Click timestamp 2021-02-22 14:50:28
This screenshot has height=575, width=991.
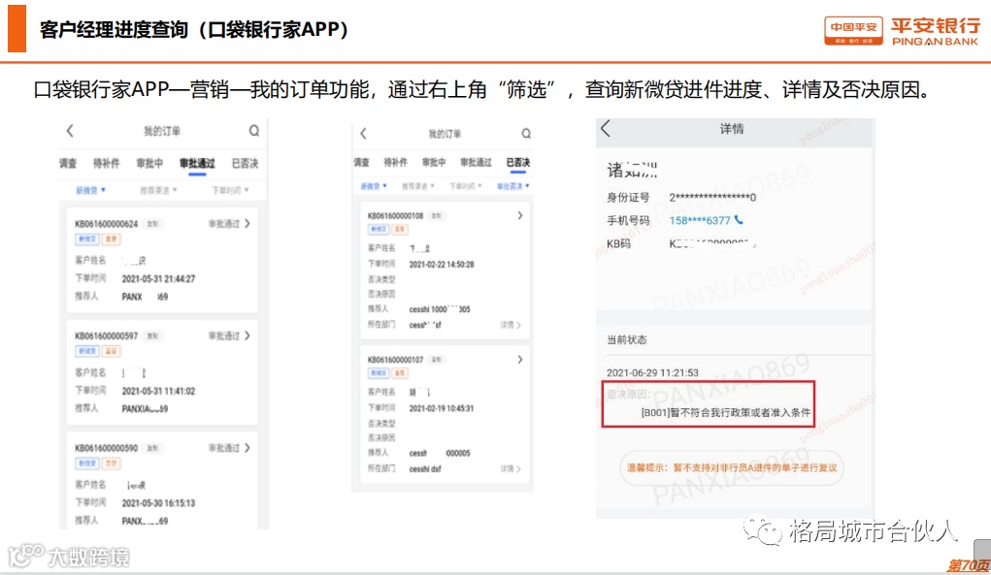click(442, 265)
